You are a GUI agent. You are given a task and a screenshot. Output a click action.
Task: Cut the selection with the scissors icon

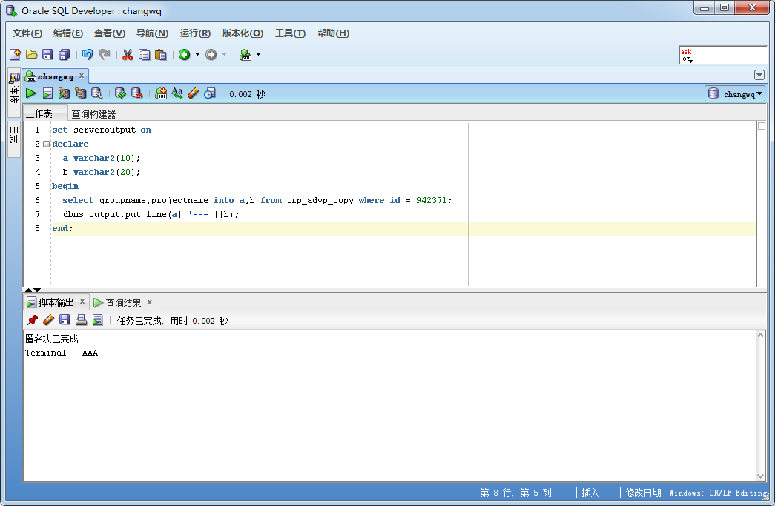click(128, 54)
